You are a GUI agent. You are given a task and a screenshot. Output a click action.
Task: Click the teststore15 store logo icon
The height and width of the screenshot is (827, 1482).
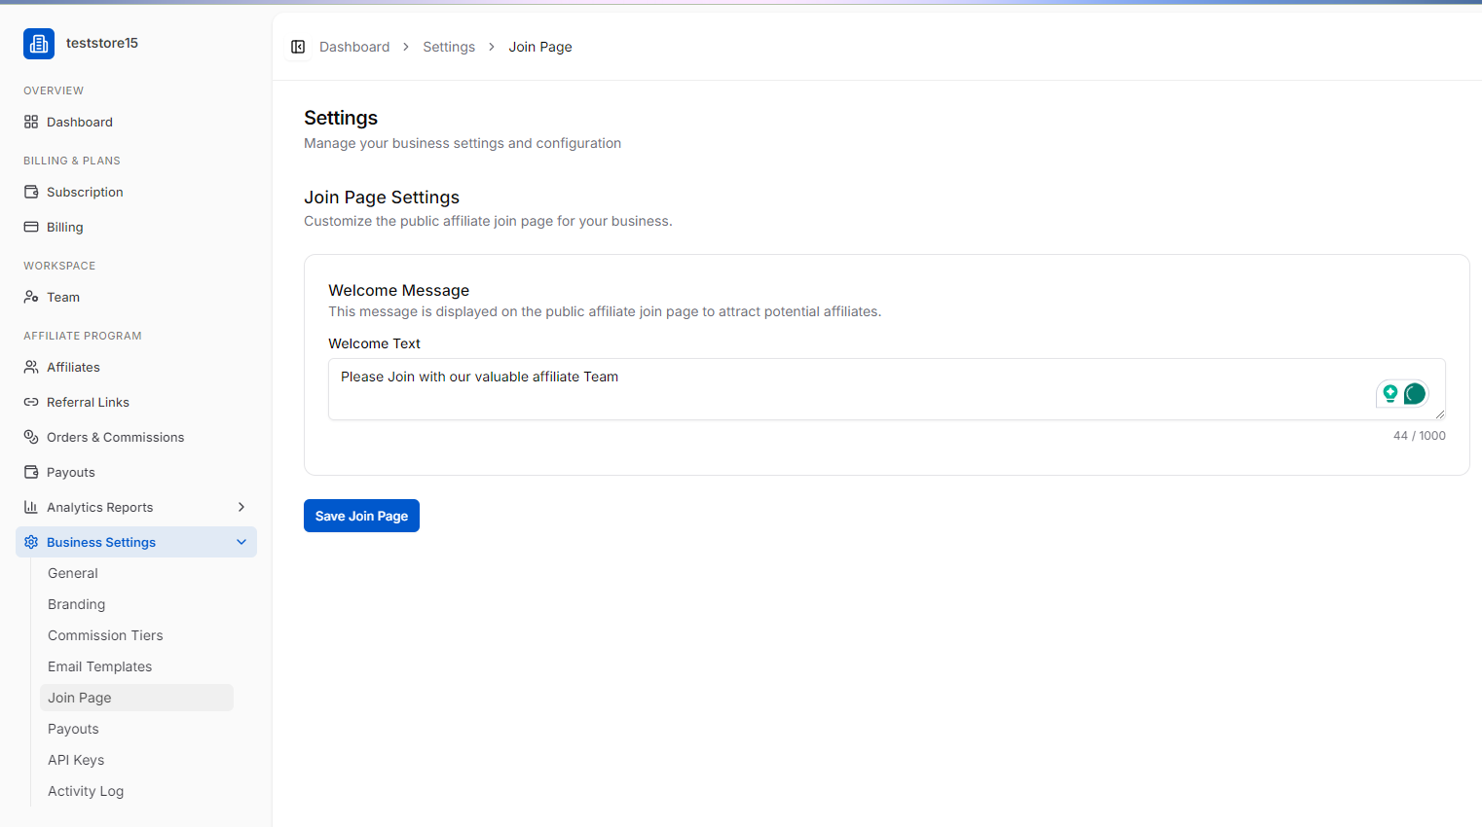(39, 44)
